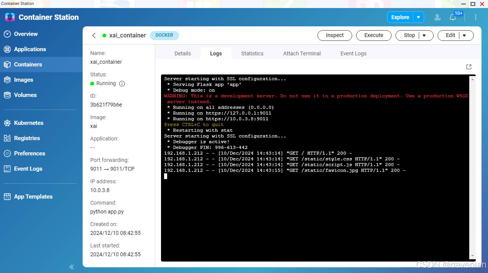The image size is (488, 273).
Task: Open the background tasks stack icon
Action: point(438,17)
